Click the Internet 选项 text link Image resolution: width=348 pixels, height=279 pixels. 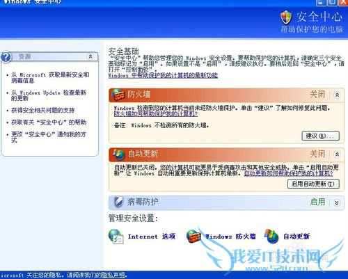(x=152, y=237)
